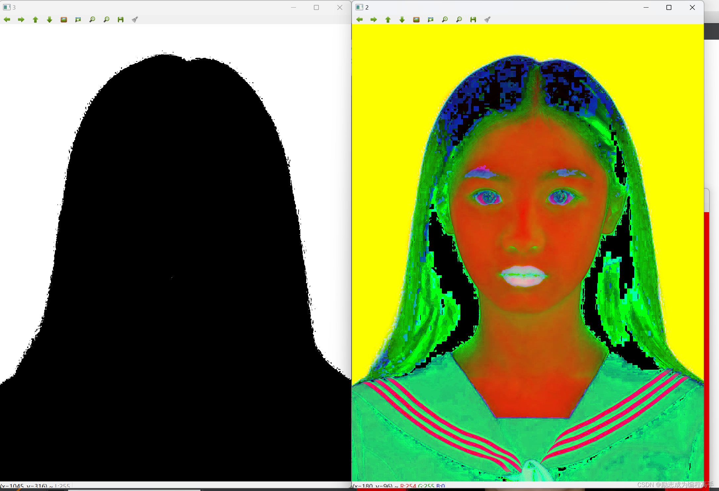This screenshot has width=719, height=491.
Task: Click the pixel coordinates status bar in window 2
Action: (397, 486)
